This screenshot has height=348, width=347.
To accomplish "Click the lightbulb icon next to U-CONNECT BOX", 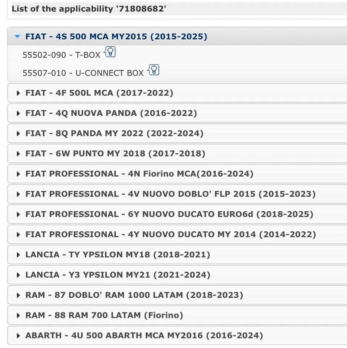I will coord(153,70).
